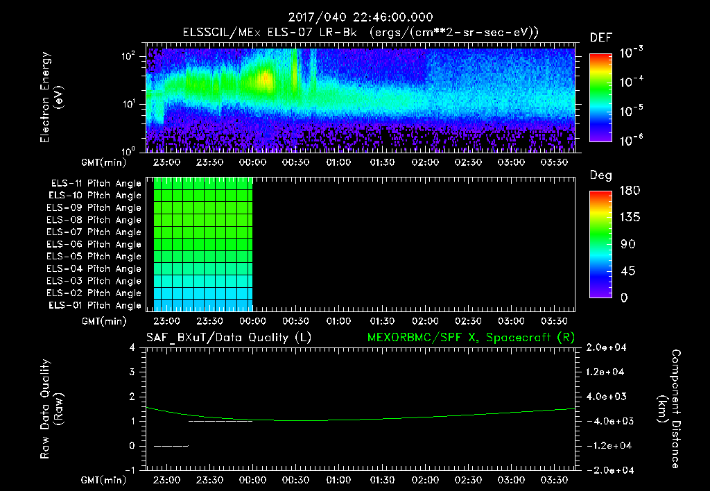Click GMT(min) label under the data quality panel
710x491 pixels.
click(x=104, y=480)
